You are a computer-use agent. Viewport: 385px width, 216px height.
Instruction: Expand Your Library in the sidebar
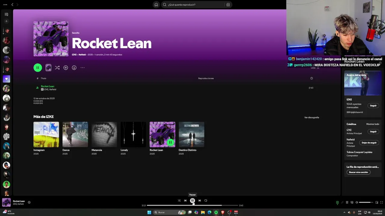[x=6, y=14]
